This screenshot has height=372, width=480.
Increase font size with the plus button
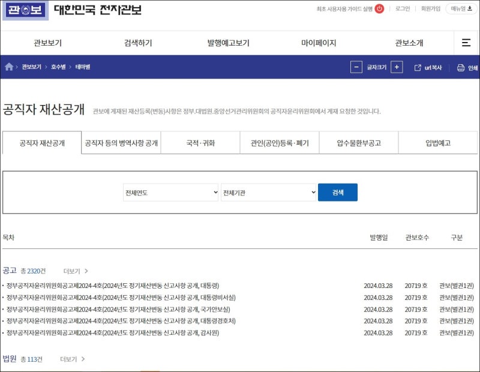click(x=397, y=67)
